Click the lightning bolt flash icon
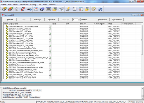 click(x=68, y=9)
